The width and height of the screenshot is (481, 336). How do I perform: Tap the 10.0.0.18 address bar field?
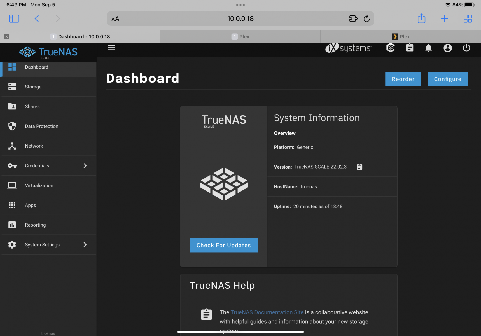tap(240, 19)
